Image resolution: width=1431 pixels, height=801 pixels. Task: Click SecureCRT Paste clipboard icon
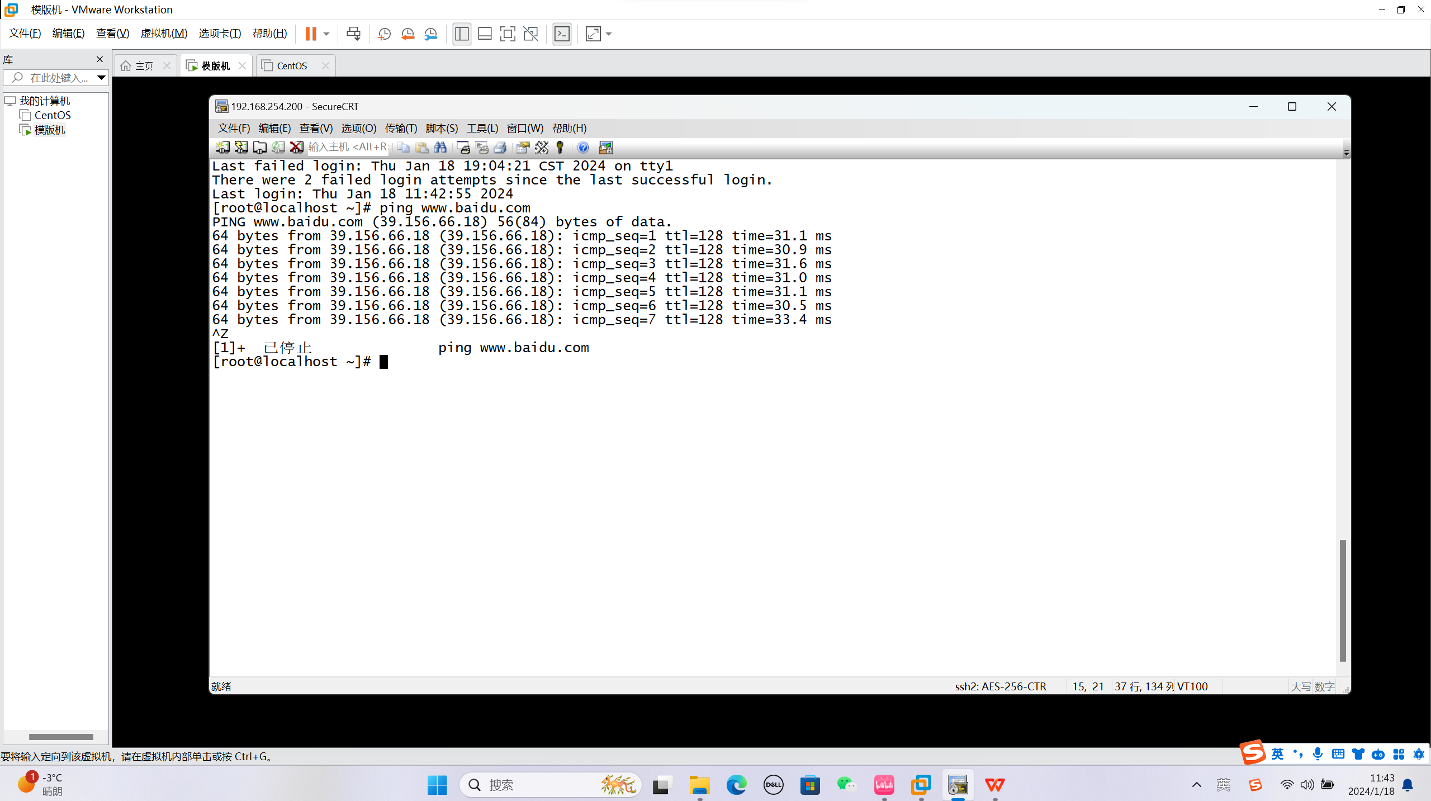pyautogui.click(x=422, y=147)
